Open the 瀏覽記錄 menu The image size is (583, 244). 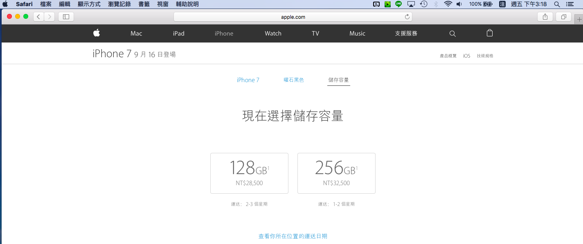[119, 4]
